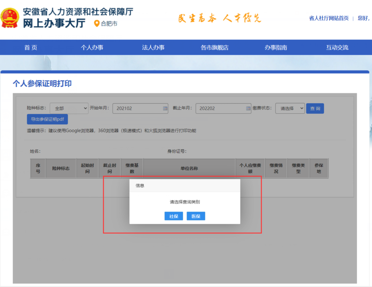Click the 单位名称 column header

click(x=189, y=169)
